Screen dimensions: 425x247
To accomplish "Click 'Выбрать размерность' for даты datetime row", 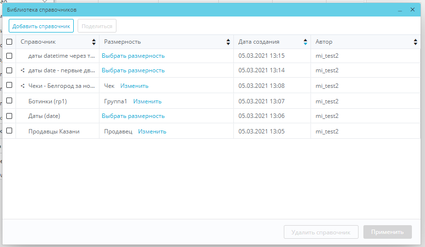I will (x=133, y=56).
